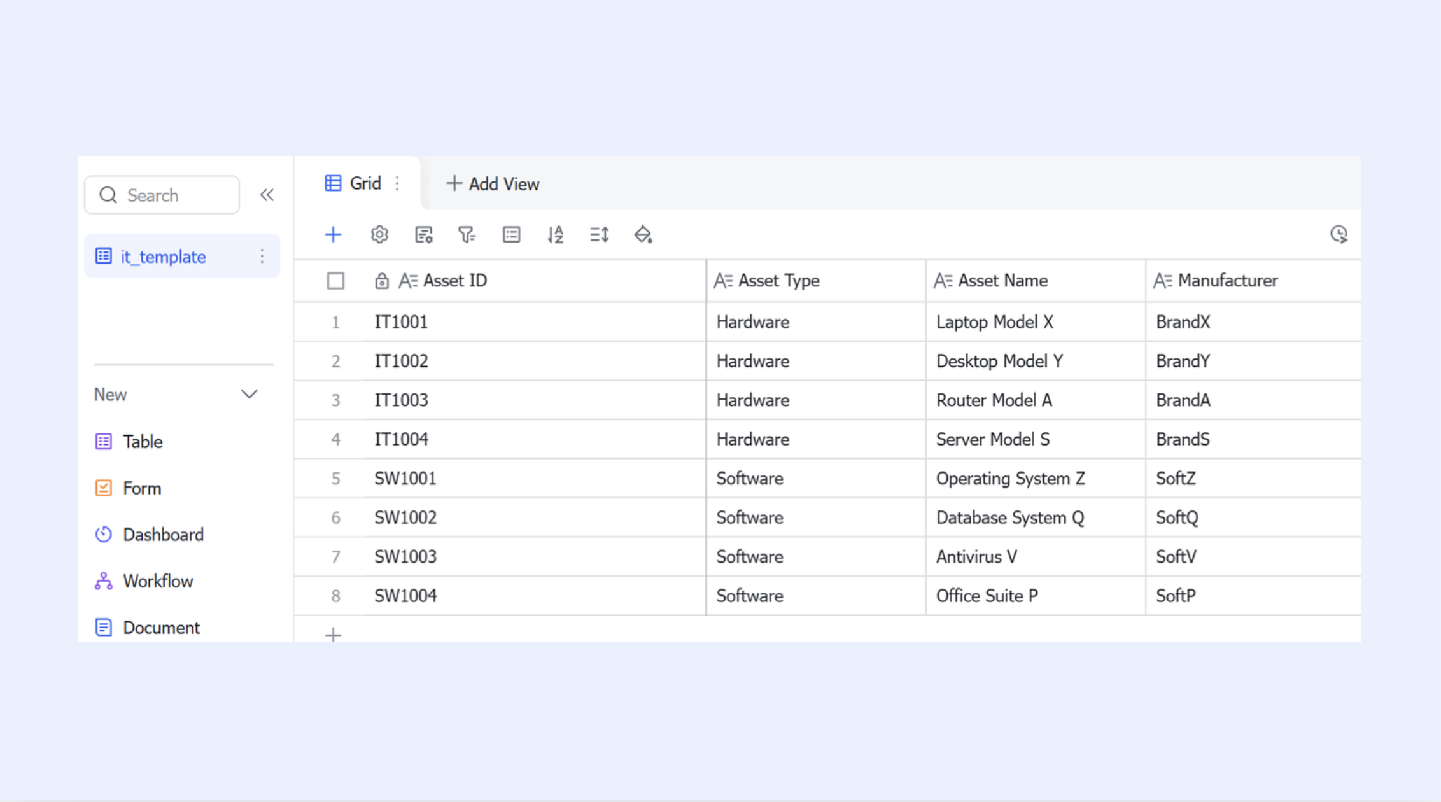Select cell SW1003
The height and width of the screenshot is (802, 1441).
(535, 557)
